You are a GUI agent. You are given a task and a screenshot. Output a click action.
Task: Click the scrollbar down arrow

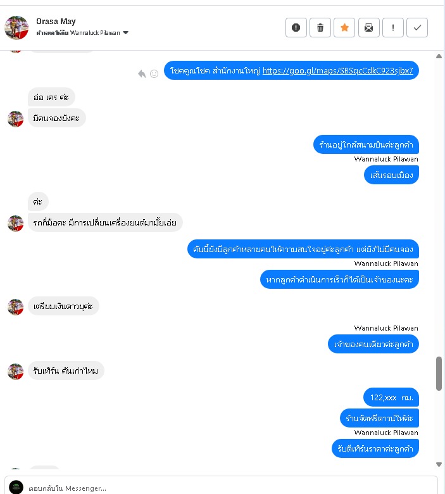tap(439, 464)
